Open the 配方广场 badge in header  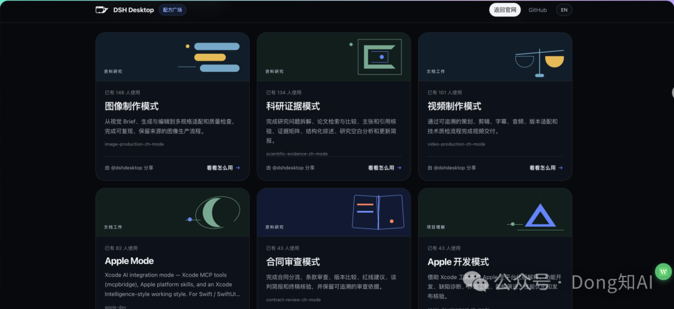click(172, 10)
